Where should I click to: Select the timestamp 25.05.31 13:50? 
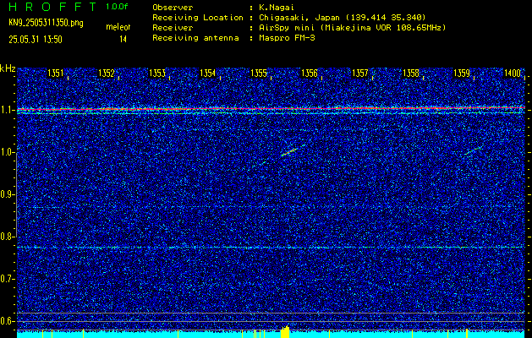[x=36, y=40]
